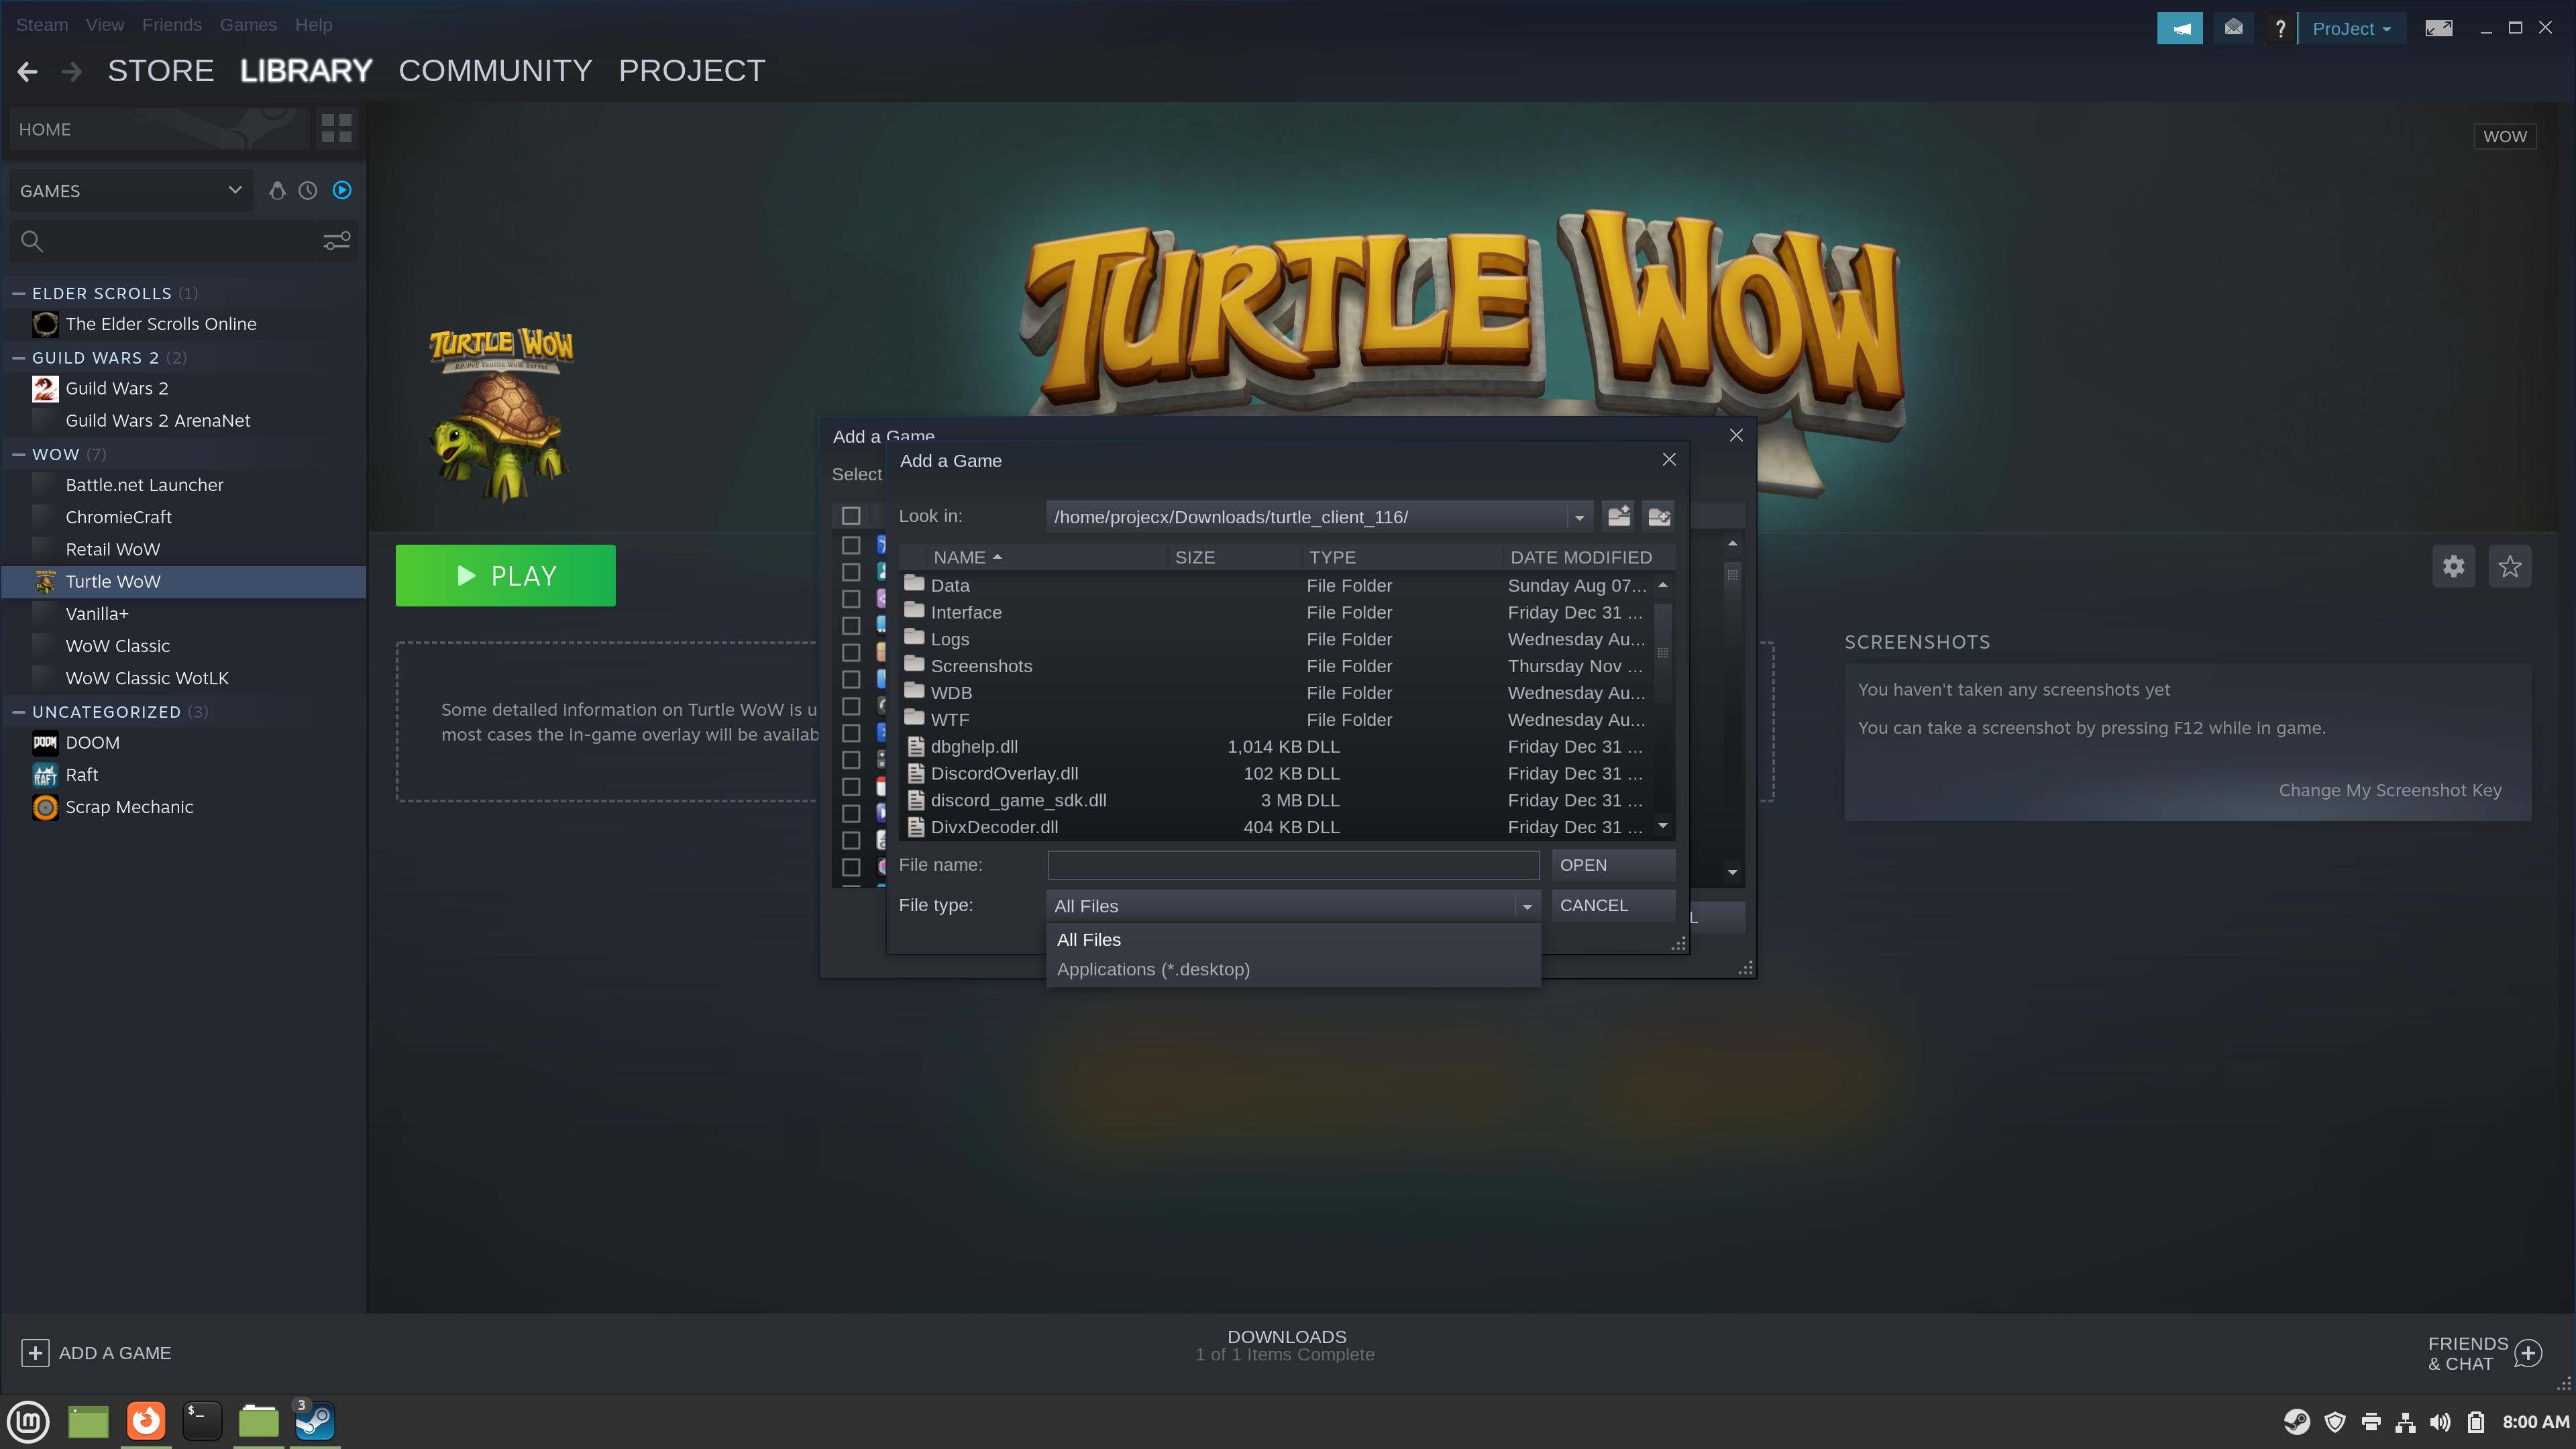Select Applications (*.desktop) file type option
The image size is (2576, 1449).
point(1153,969)
